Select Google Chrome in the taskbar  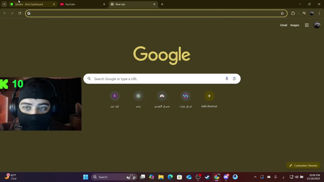tap(217, 177)
